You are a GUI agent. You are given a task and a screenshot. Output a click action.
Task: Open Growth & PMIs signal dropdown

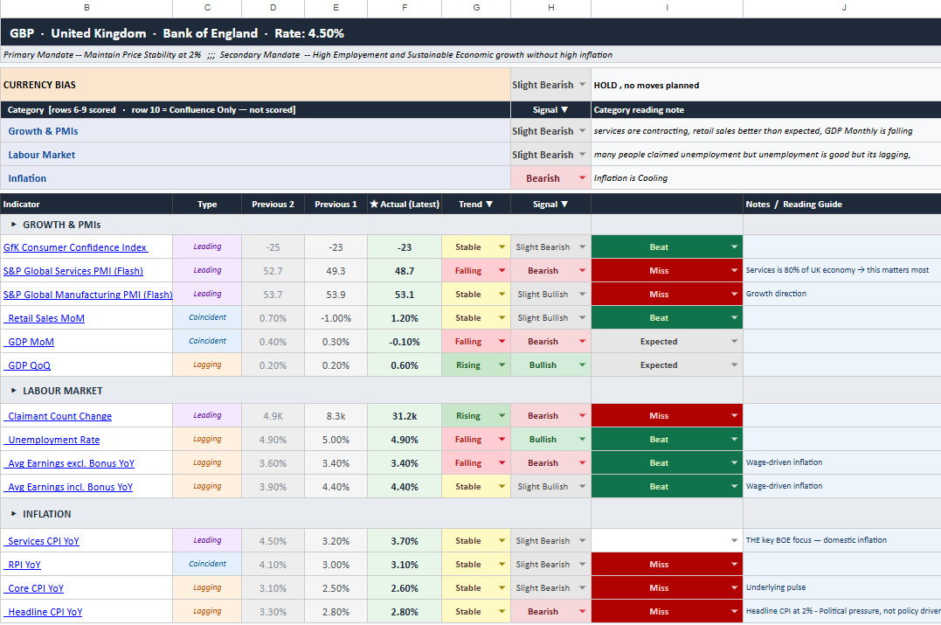pos(582,131)
